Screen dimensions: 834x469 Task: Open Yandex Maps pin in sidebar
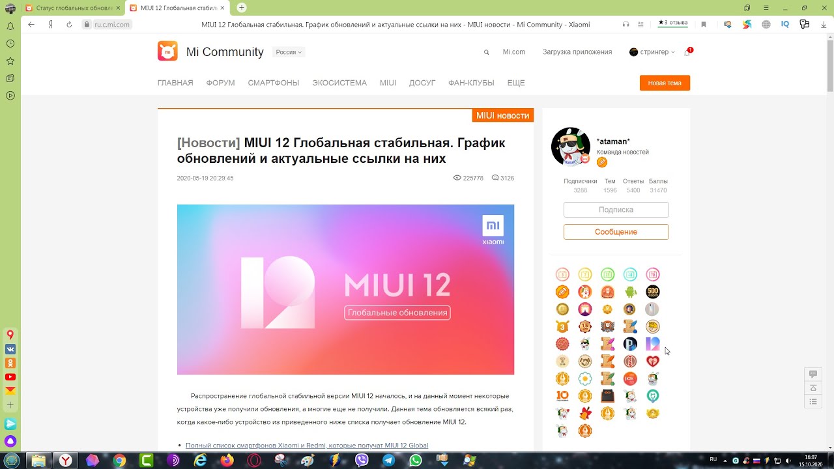point(10,335)
